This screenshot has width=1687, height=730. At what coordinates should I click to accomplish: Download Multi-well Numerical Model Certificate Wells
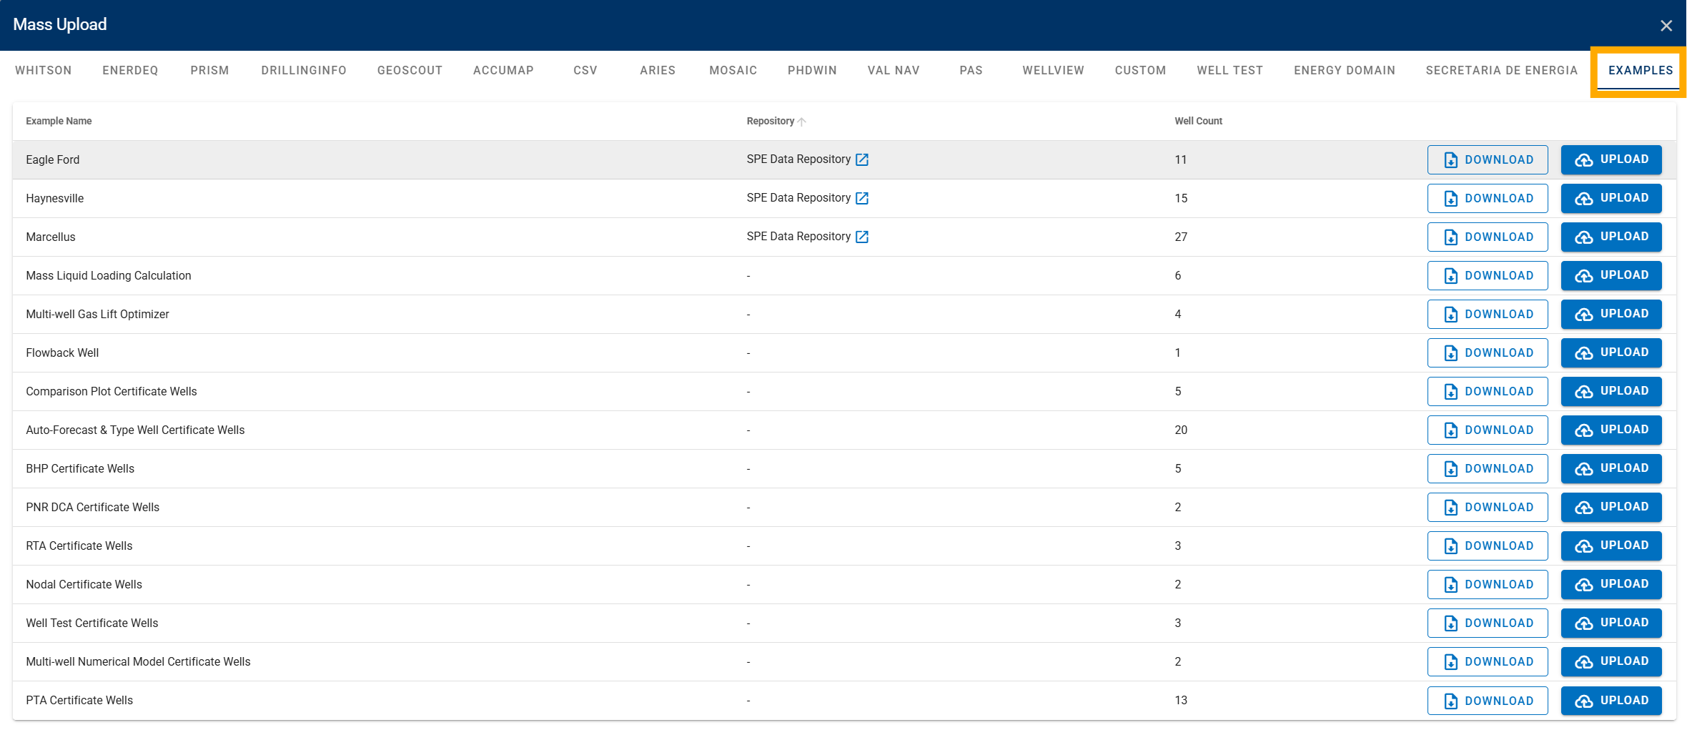[x=1488, y=661]
